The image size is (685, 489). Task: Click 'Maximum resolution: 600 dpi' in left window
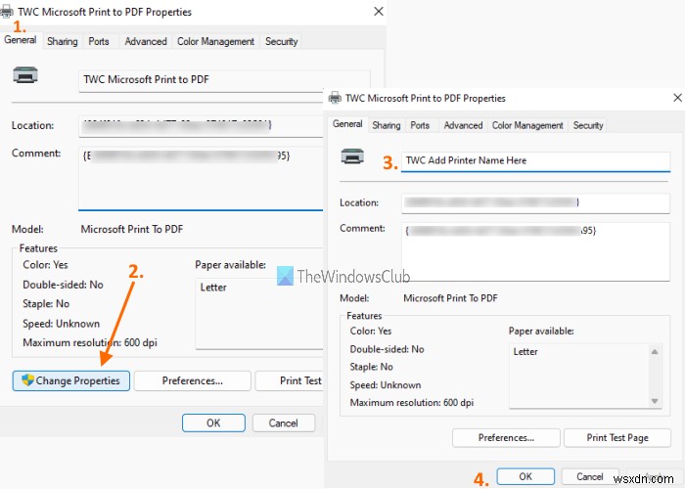[90, 342]
